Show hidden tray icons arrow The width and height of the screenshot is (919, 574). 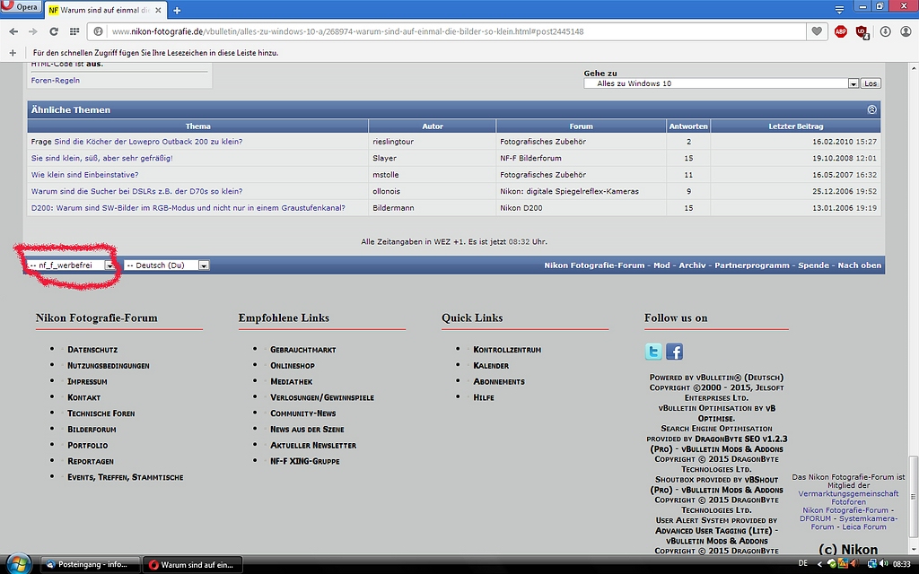click(x=819, y=565)
